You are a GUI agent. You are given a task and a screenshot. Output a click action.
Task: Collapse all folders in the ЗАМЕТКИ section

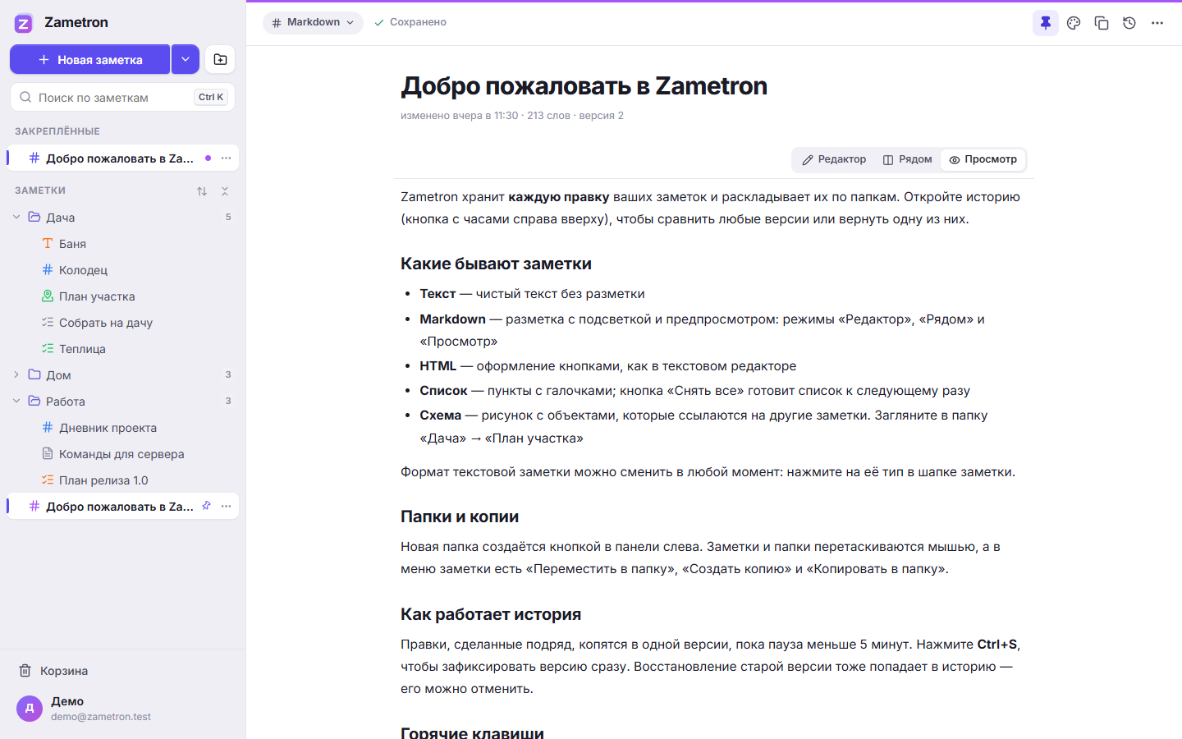(x=225, y=191)
